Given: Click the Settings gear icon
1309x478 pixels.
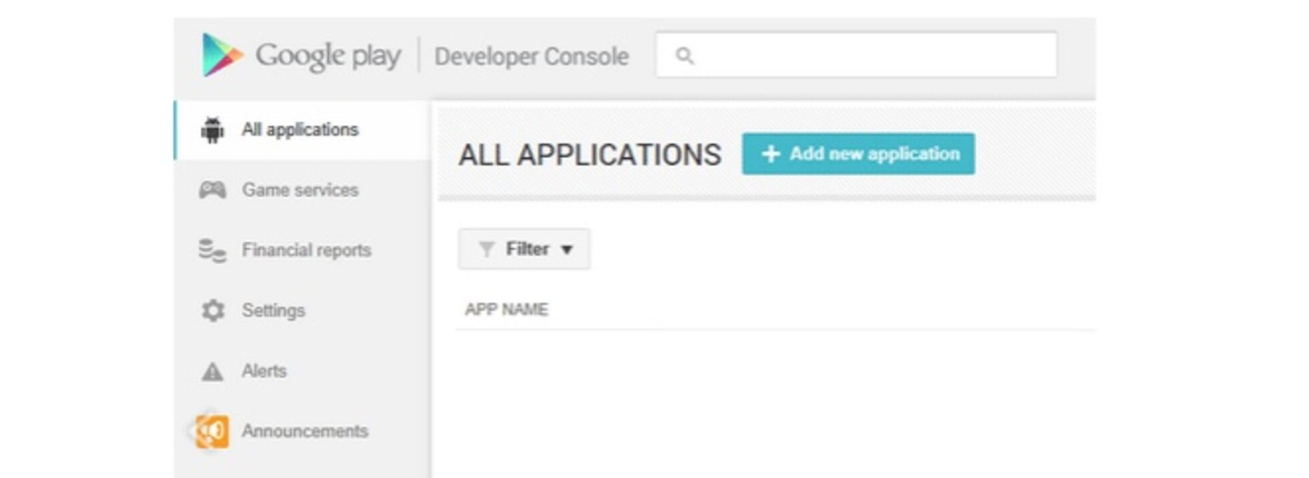Looking at the screenshot, I should point(213,311).
